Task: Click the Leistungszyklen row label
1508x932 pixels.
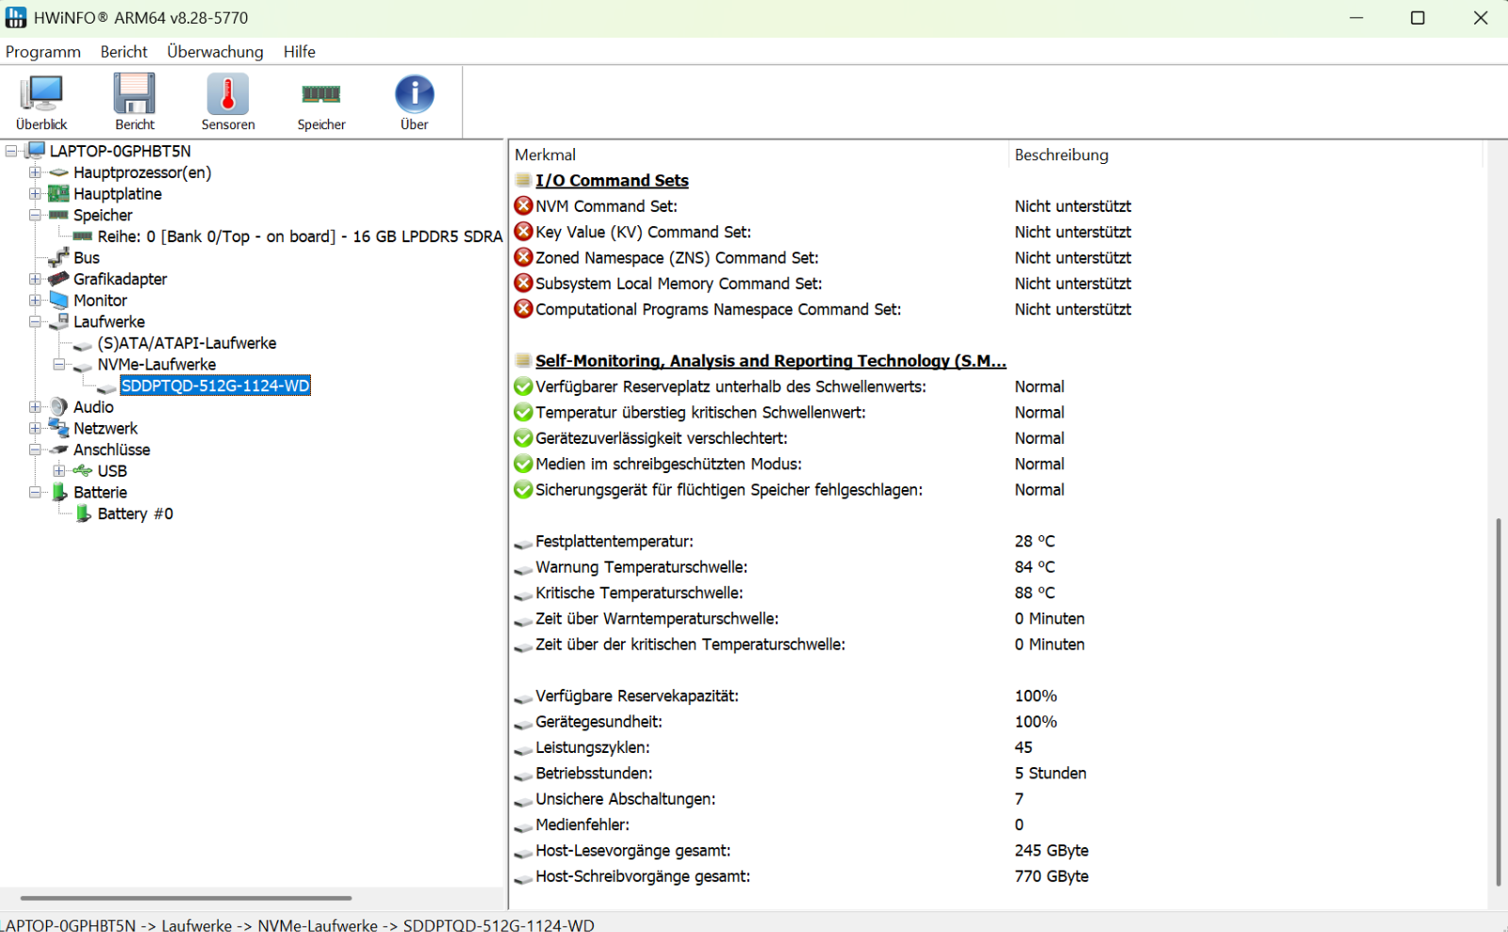Action: click(x=592, y=748)
